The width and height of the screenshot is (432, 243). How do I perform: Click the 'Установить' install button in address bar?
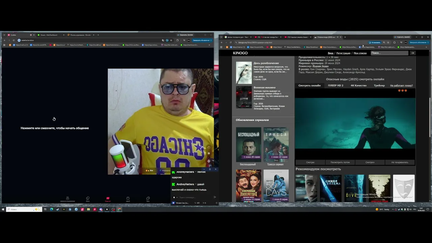click(x=375, y=43)
